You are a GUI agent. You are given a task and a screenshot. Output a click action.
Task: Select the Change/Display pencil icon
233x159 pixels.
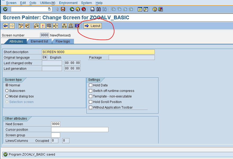[x=21, y=26]
